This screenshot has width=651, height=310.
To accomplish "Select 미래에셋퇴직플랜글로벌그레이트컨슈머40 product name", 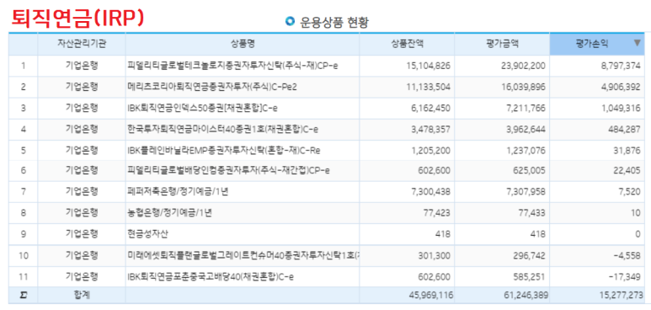I will coord(243,255).
